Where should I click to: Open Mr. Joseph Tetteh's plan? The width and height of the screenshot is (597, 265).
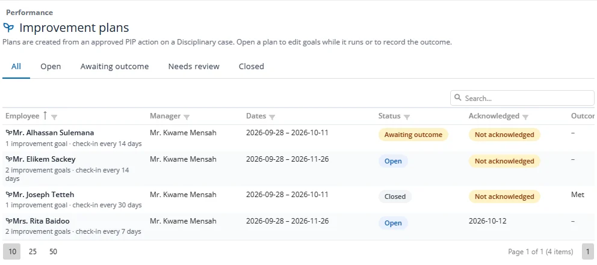pyautogui.click(x=43, y=195)
